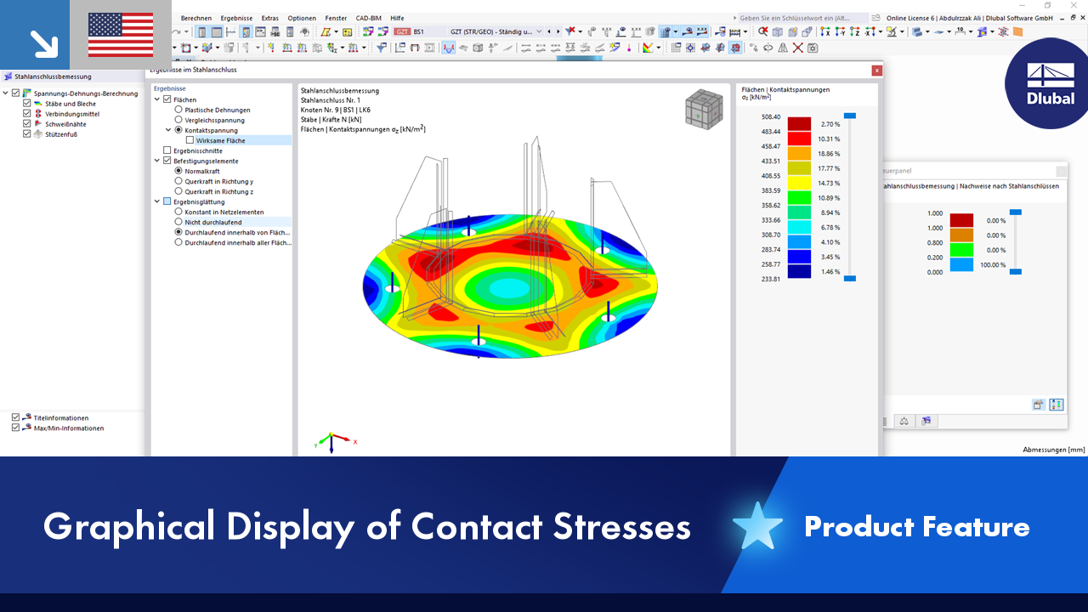Click the camera/snapshot icon at toolbar end
The image size is (1088, 612).
click(x=813, y=48)
